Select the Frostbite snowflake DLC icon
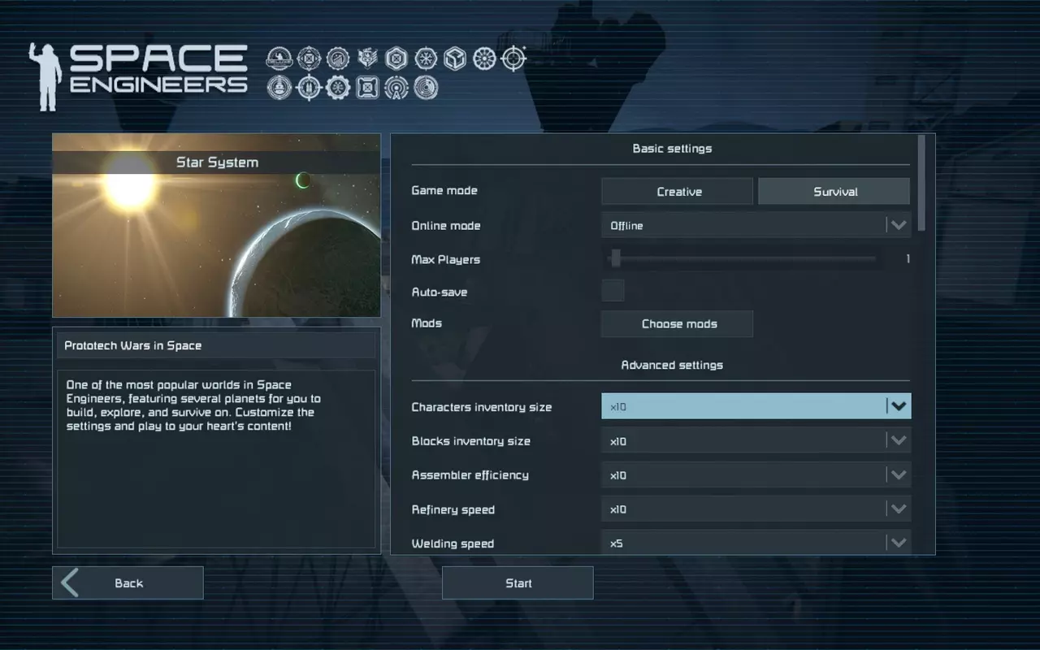1040x650 pixels. tap(426, 58)
